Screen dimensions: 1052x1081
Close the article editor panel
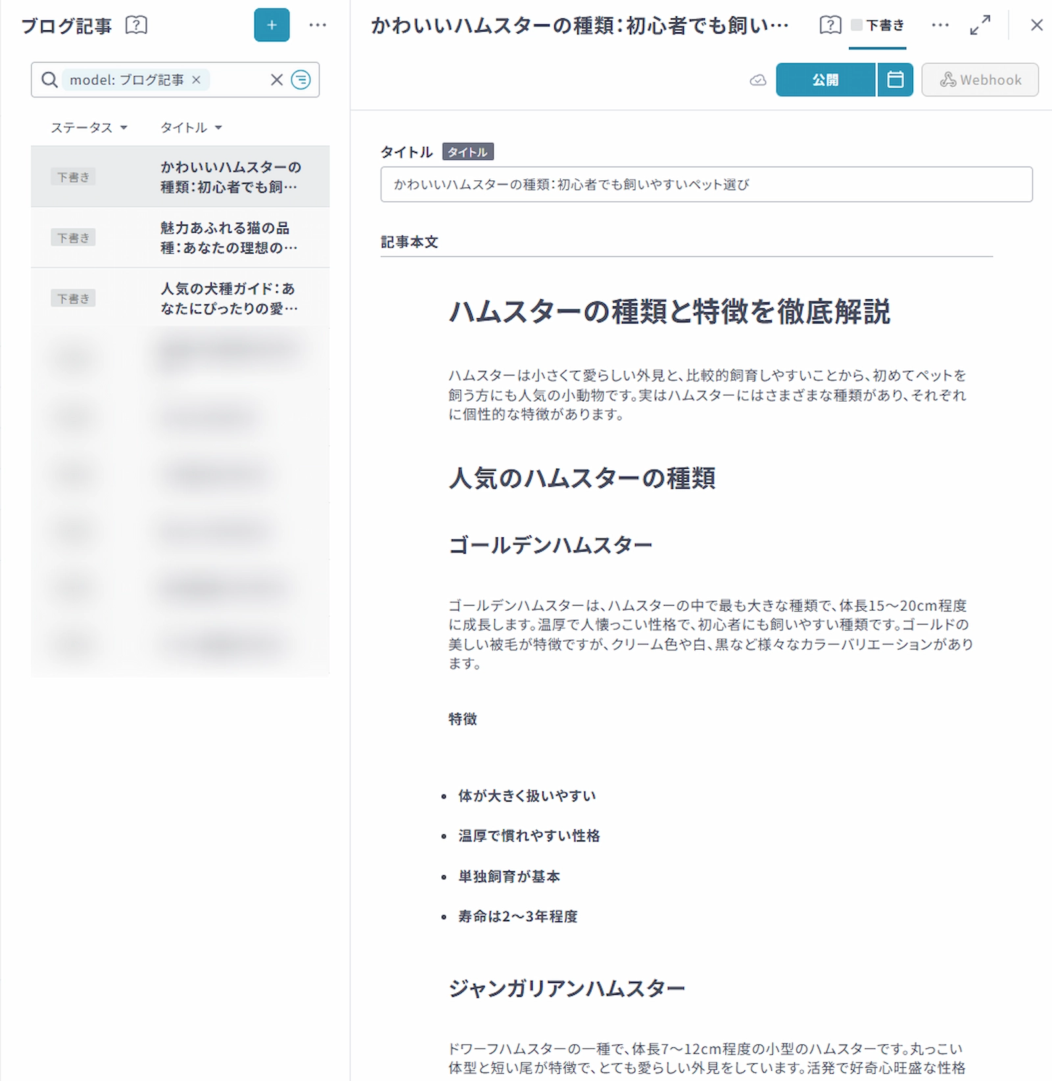point(1036,25)
